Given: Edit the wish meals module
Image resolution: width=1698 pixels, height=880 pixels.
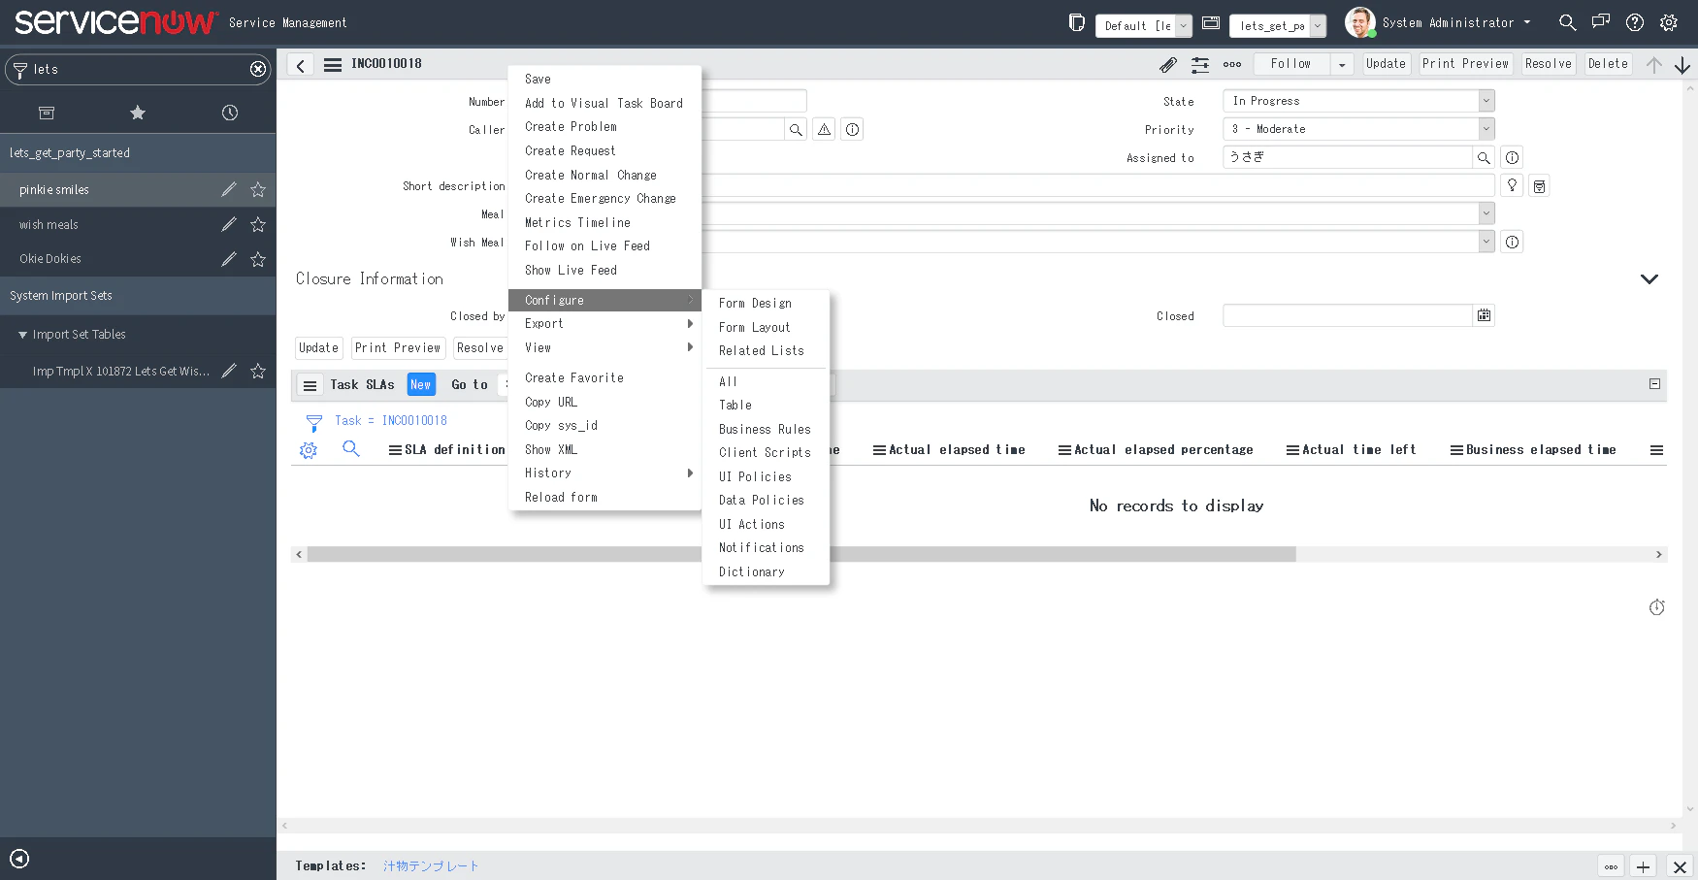Looking at the screenshot, I should (229, 224).
